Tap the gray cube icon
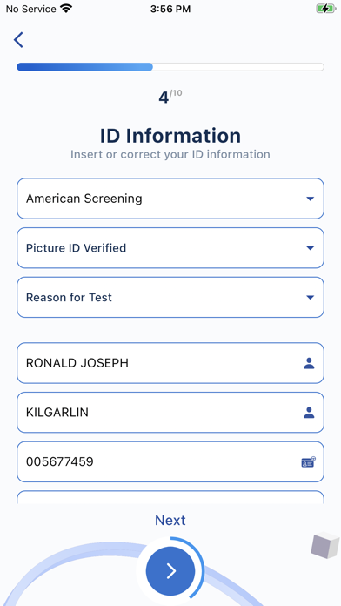Screen dimensions: 341x606 325,545
